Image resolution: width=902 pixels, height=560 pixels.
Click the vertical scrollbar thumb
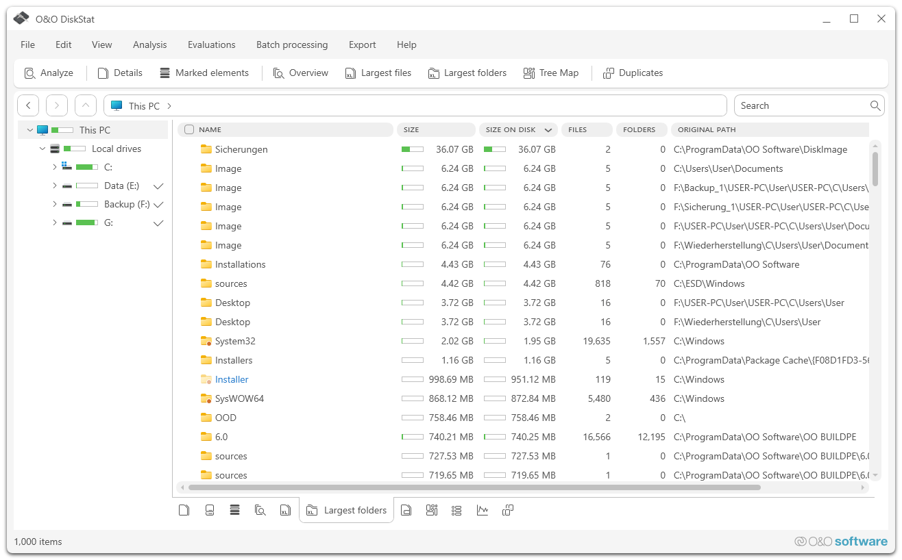point(875,169)
